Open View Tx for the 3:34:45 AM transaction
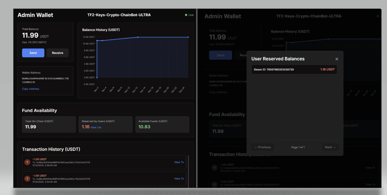387x195 pixels. click(x=179, y=178)
